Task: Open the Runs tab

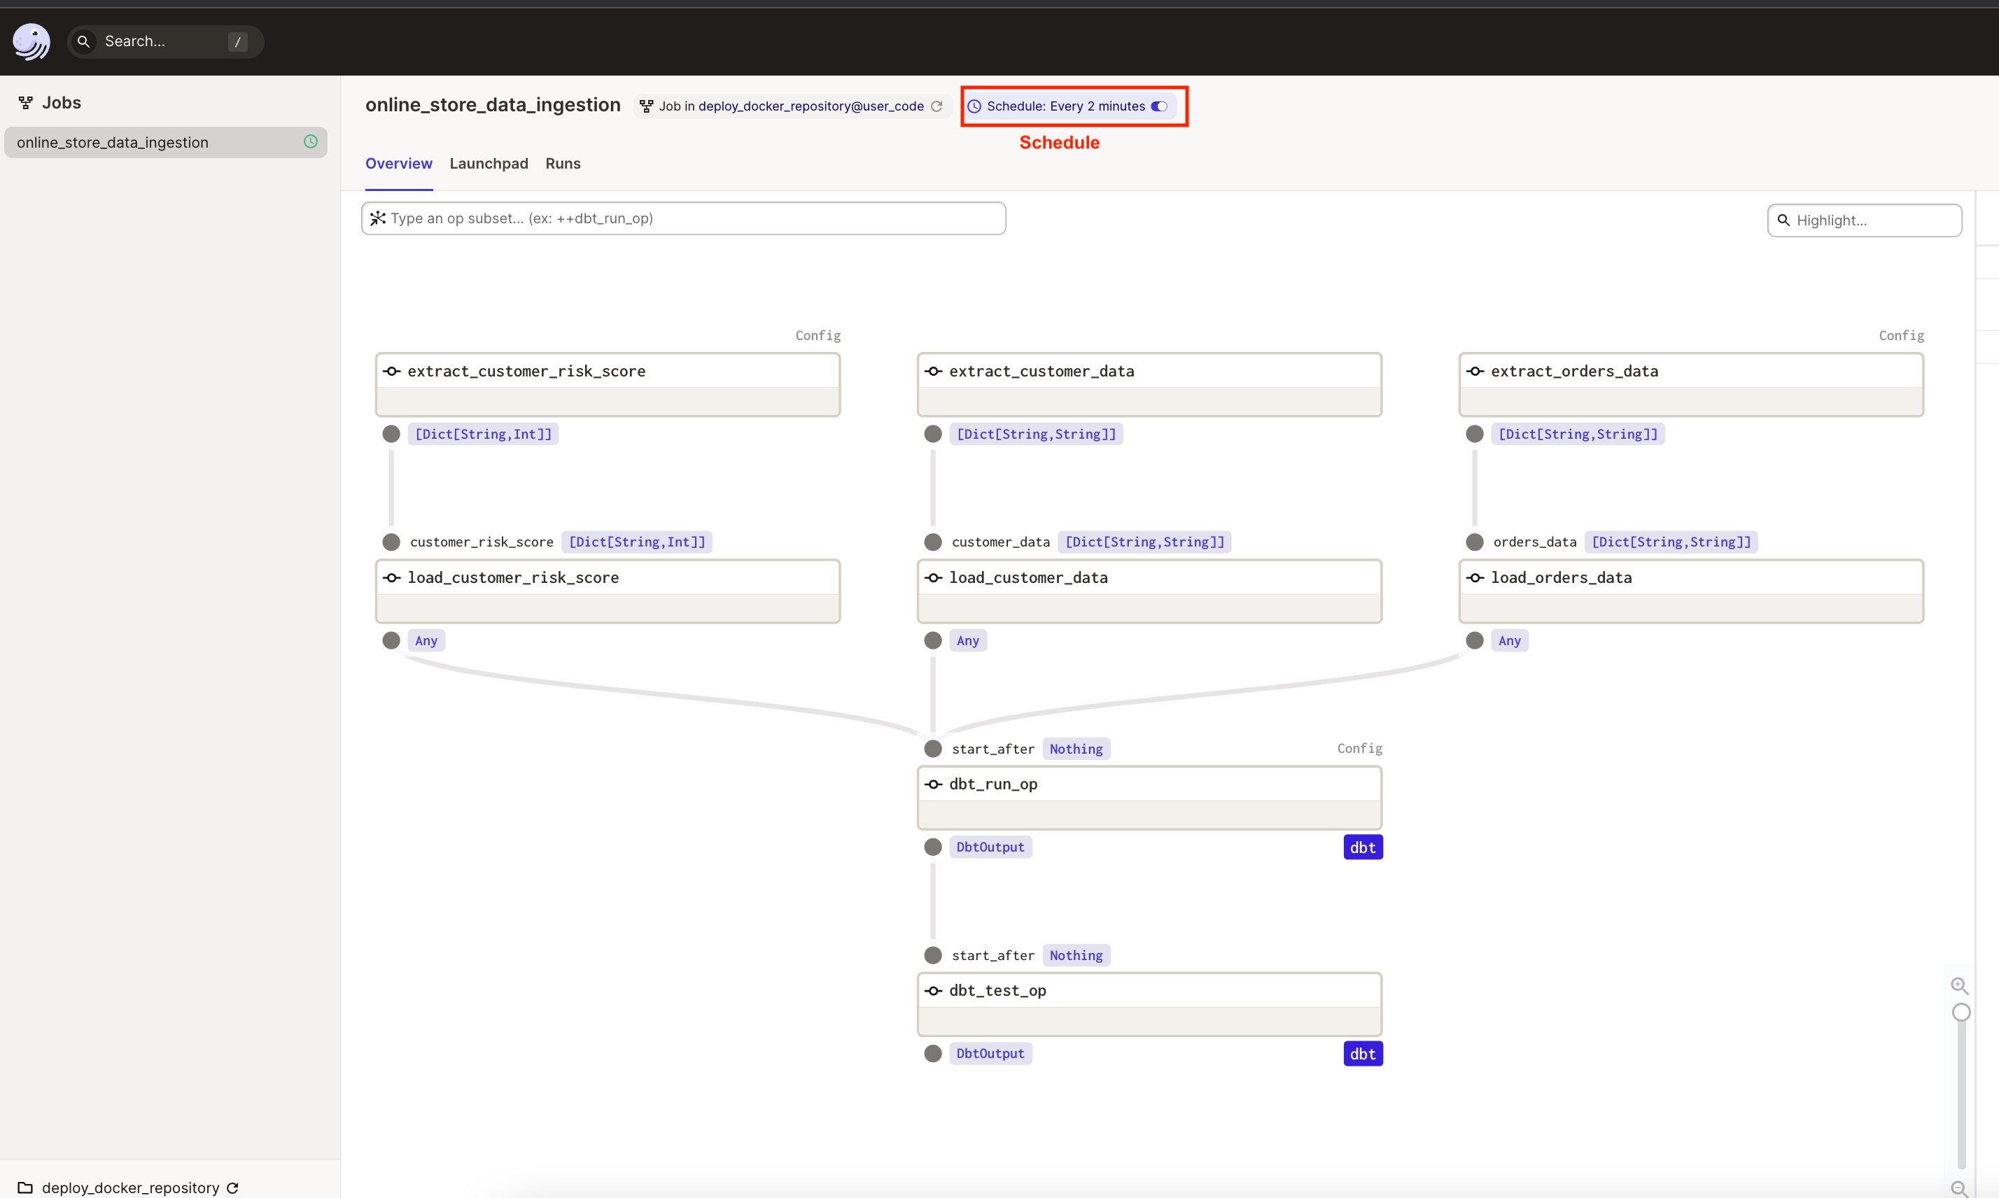Action: coord(563,163)
